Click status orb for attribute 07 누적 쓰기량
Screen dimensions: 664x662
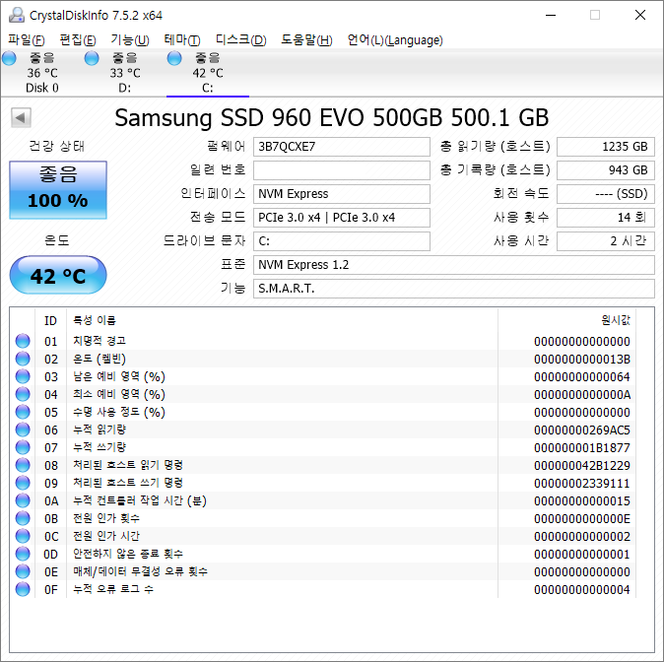pos(23,447)
